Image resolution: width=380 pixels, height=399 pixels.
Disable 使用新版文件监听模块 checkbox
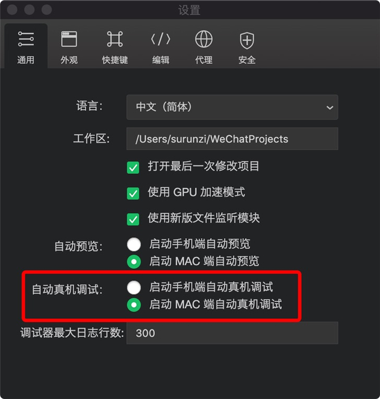click(133, 219)
